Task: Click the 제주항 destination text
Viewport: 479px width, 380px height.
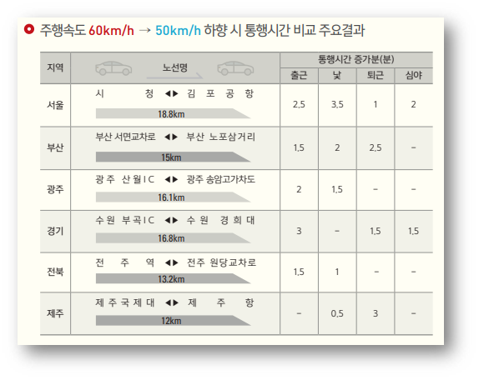Action: pos(221,302)
